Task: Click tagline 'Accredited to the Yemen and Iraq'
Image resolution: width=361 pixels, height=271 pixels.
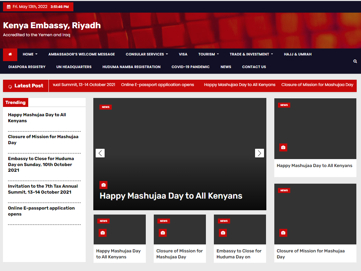Action: coord(37,35)
